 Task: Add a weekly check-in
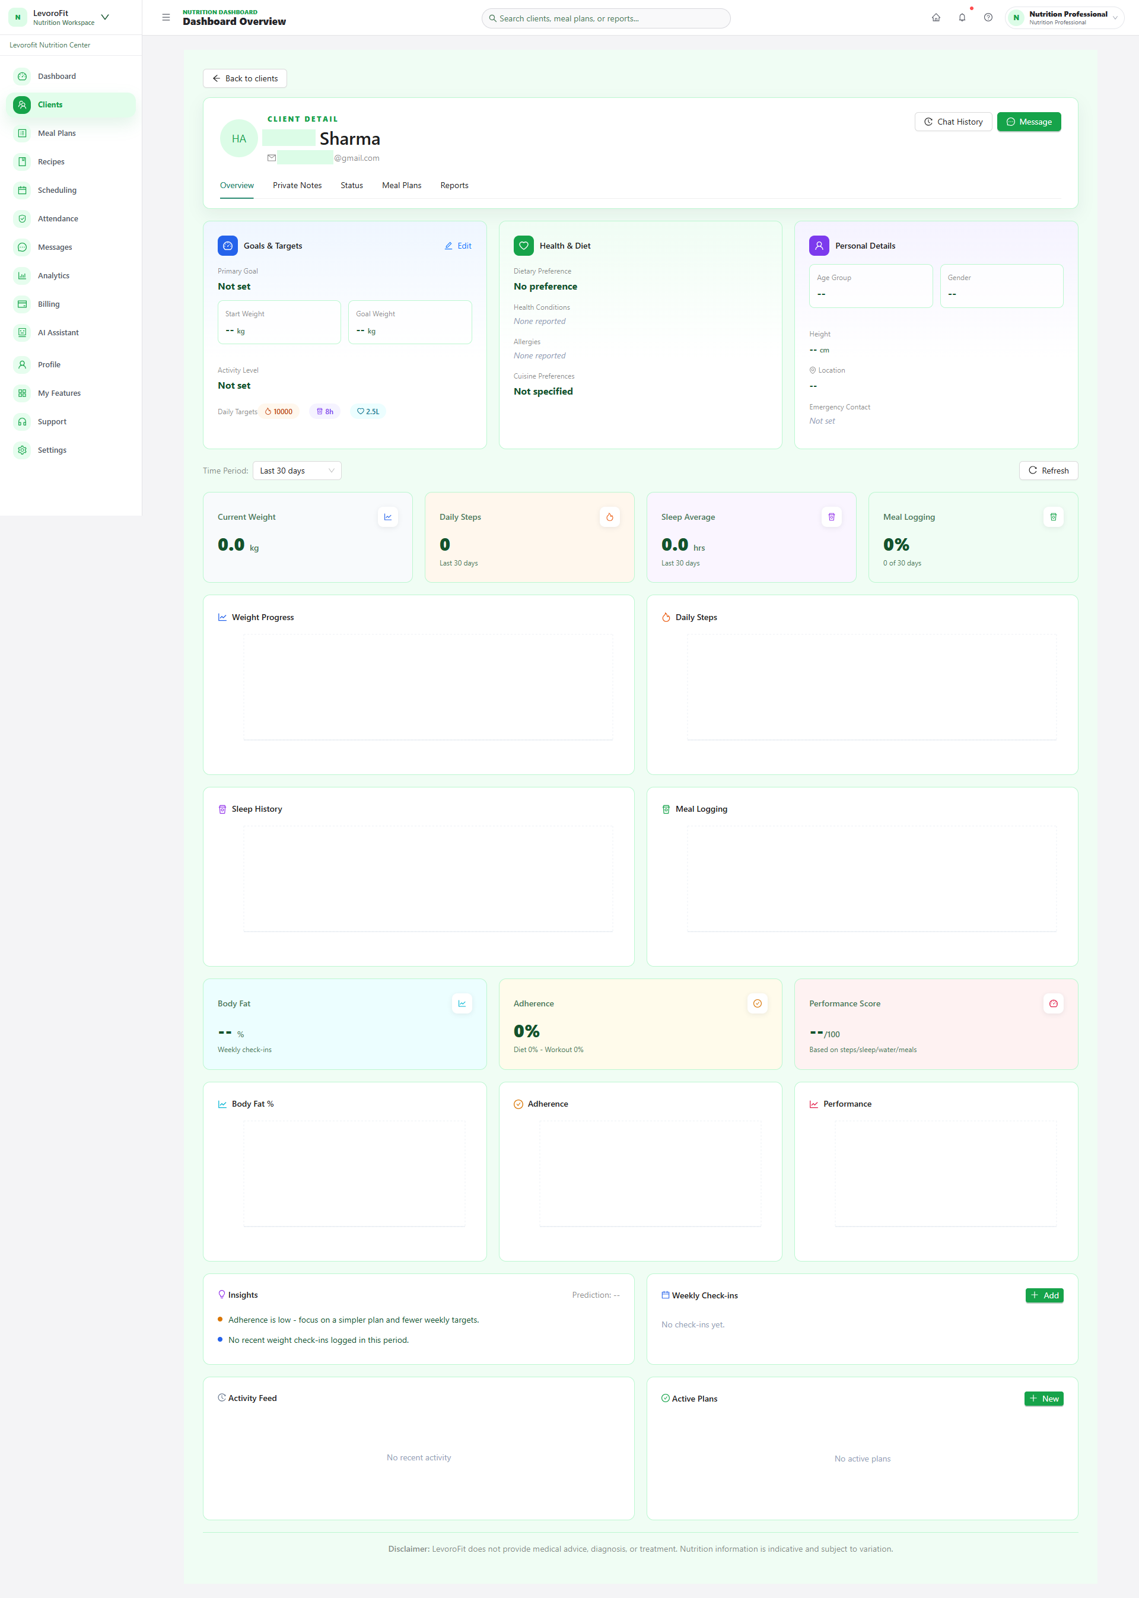[1044, 1295]
